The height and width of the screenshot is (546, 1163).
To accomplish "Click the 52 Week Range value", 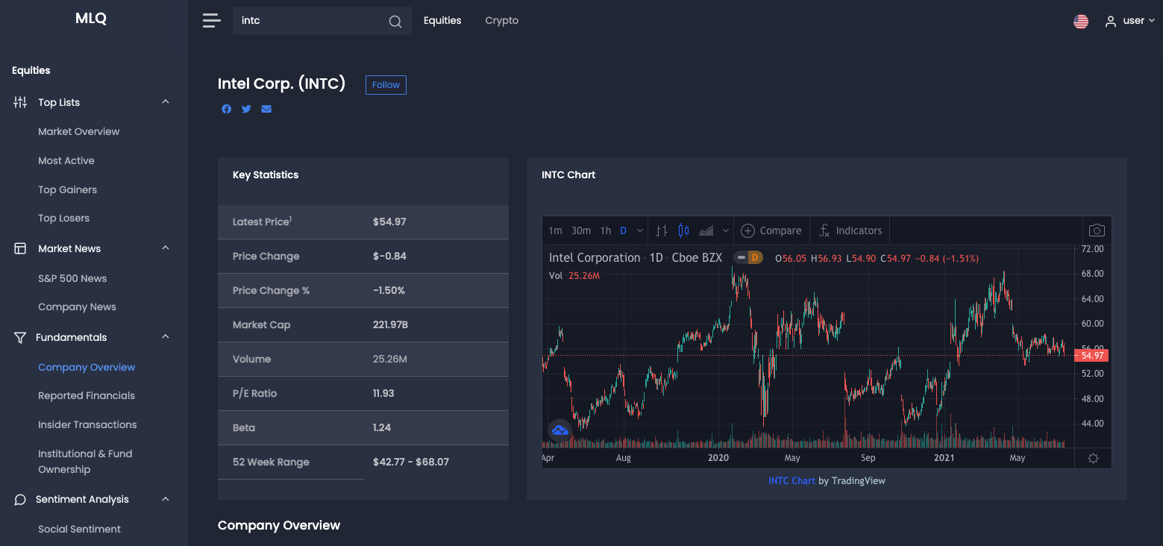I will [x=411, y=462].
